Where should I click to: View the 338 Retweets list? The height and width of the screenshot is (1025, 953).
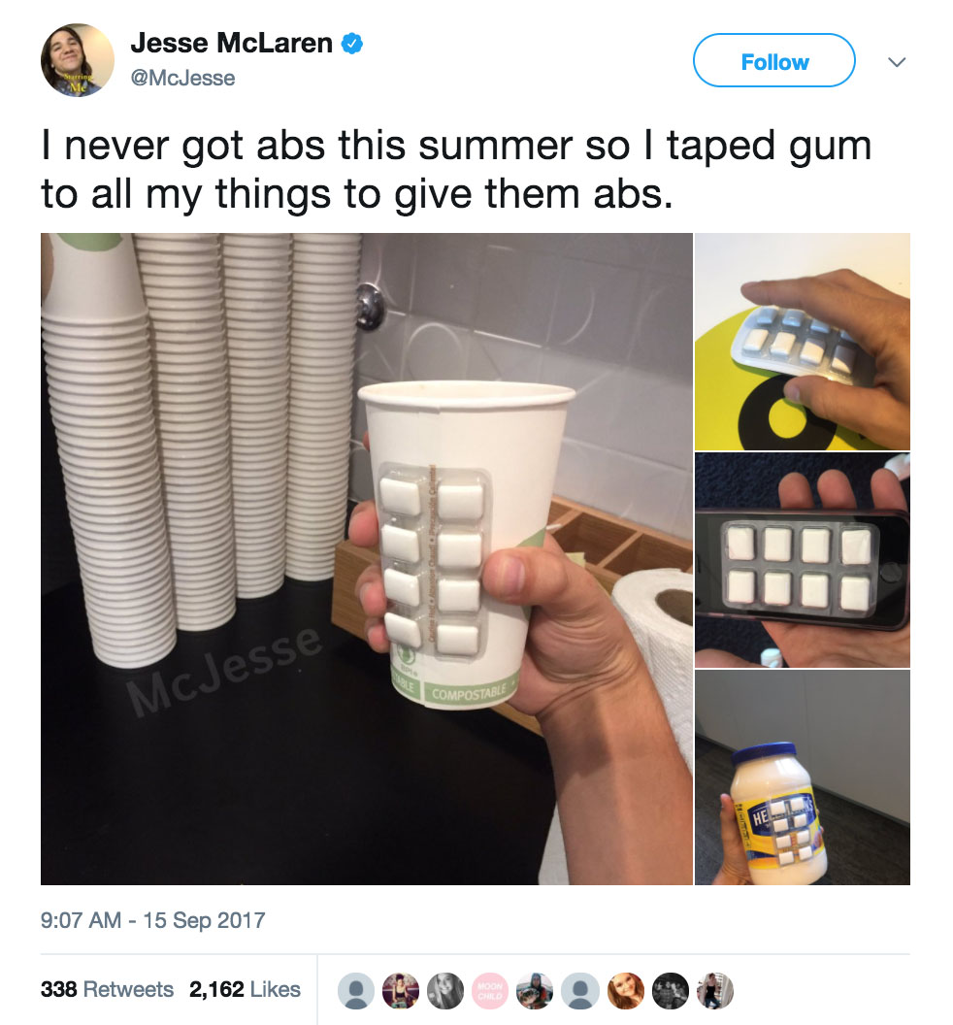pyautogui.click(x=107, y=989)
